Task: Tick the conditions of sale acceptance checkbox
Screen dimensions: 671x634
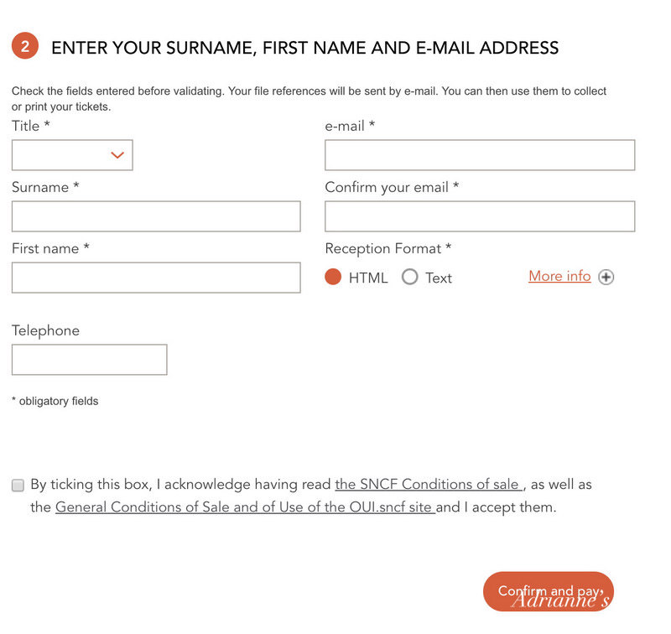Action: click(18, 485)
